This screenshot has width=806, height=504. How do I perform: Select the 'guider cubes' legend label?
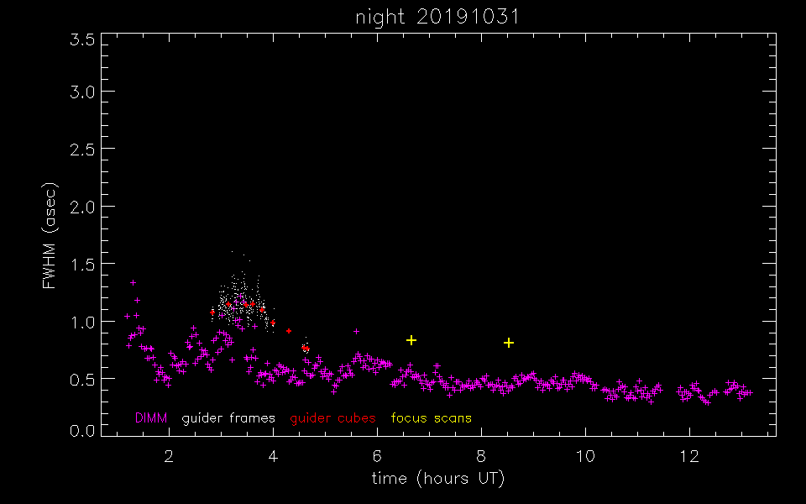(332, 418)
